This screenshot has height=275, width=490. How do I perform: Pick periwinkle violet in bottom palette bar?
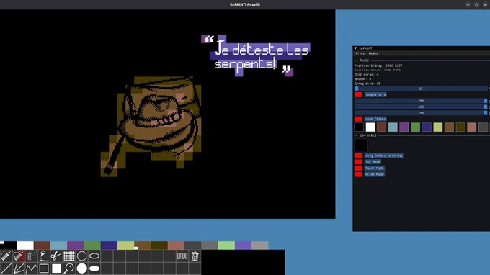(x=244, y=245)
